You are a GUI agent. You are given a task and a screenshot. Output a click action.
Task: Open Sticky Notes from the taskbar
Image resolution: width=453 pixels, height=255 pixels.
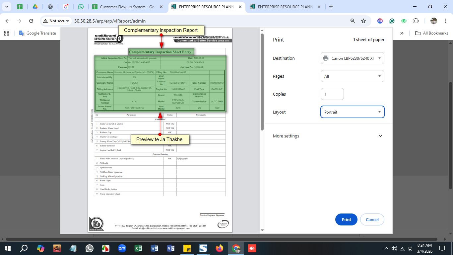point(187,248)
